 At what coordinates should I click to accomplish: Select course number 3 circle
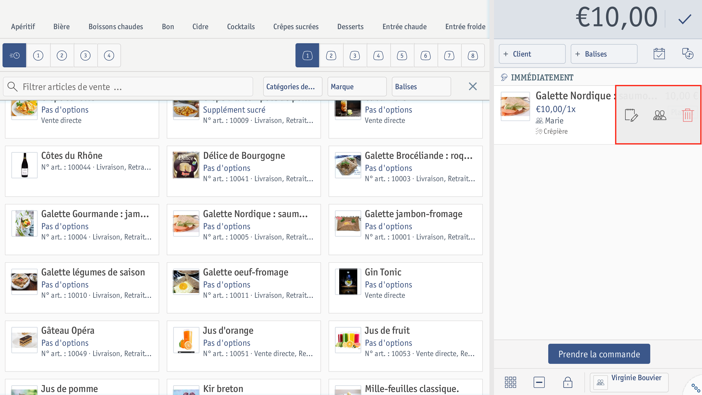[85, 55]
